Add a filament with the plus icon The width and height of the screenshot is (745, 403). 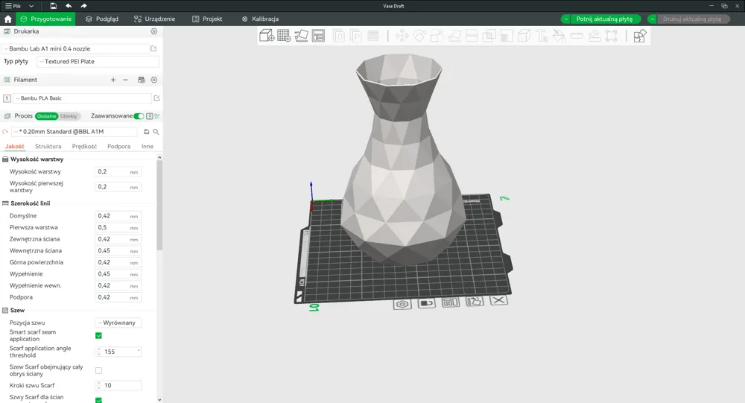coord(113,80)
